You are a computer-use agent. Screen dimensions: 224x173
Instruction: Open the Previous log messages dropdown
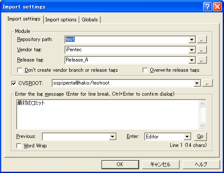[113, 137]
